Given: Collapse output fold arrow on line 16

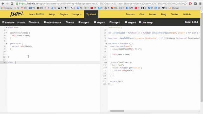Looking at the screenshot, I should click(107, 68).
